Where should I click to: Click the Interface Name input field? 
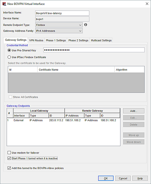(x=62, y=13)
